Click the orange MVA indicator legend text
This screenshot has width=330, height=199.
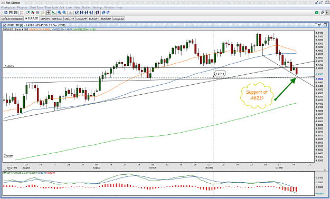coord(40,29)
